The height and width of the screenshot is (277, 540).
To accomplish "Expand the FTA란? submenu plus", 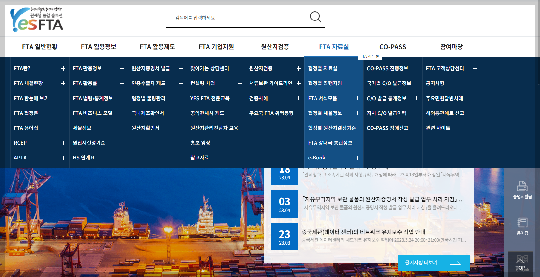I will tap(63, 68).
